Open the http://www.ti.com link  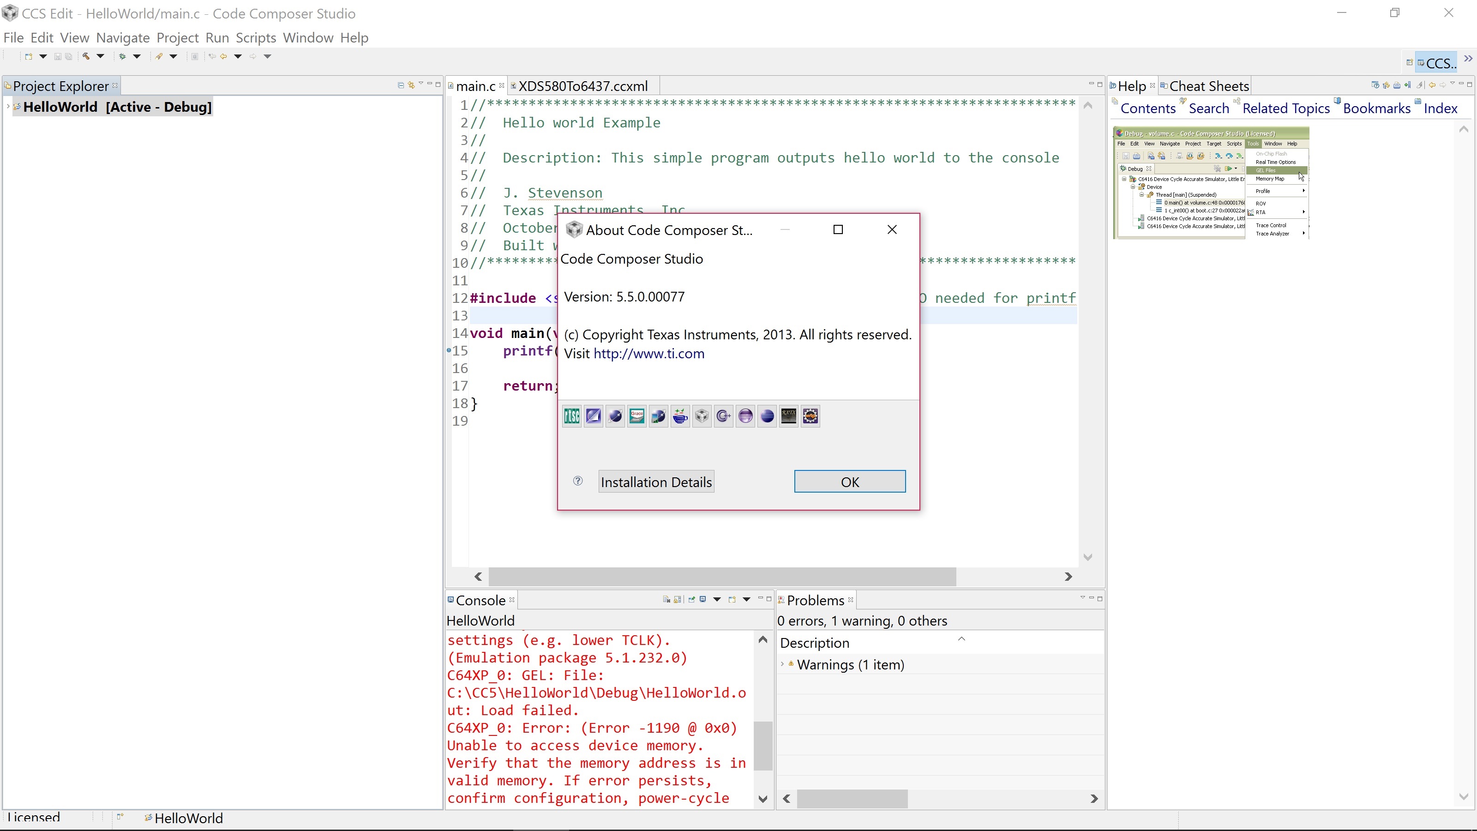[648, 354]
